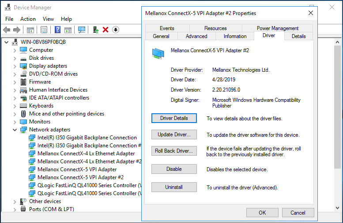
Task: Switch to the Details tab
Action: coord(298,36)
